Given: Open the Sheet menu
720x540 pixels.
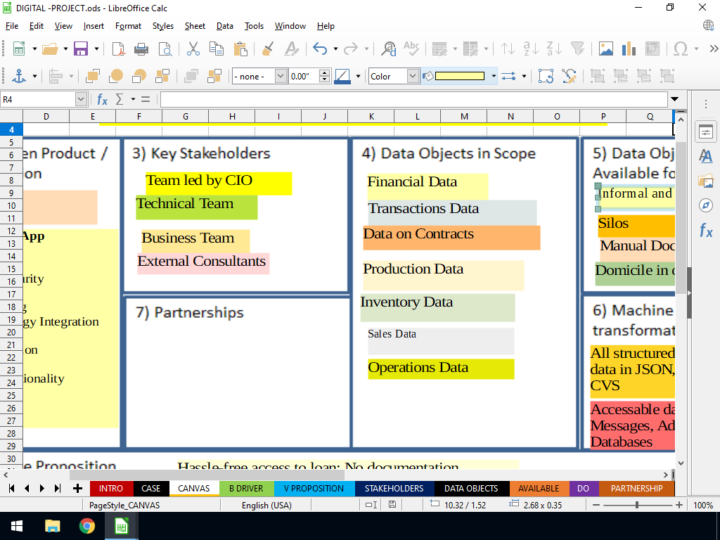Looking at the screenshot, I should tap(195, 26).
